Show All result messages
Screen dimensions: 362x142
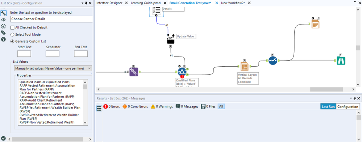click(221, 106)
